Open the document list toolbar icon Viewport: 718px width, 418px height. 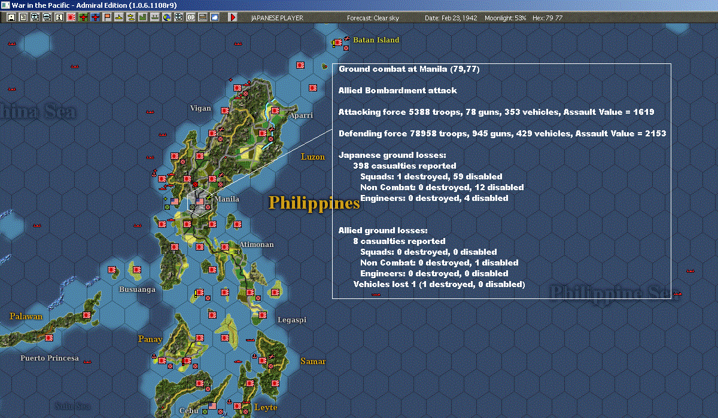[x=23, y=17]
